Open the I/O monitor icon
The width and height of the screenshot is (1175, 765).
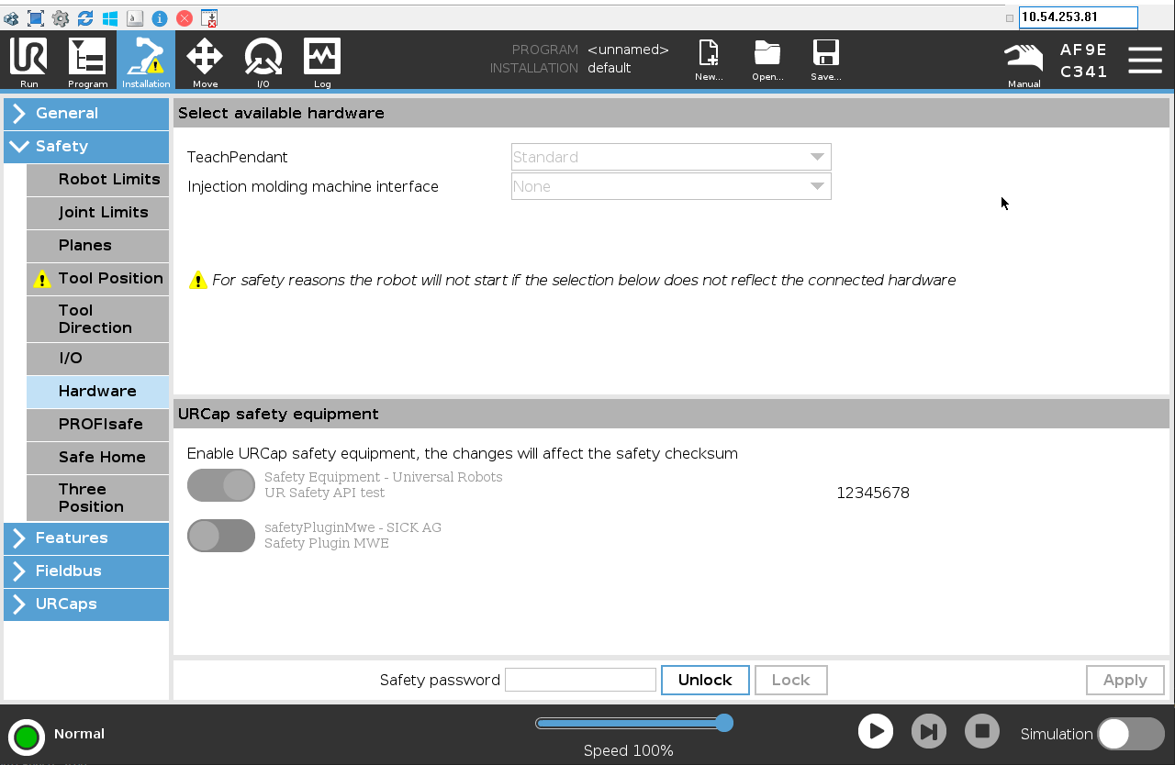coord(263,59)
